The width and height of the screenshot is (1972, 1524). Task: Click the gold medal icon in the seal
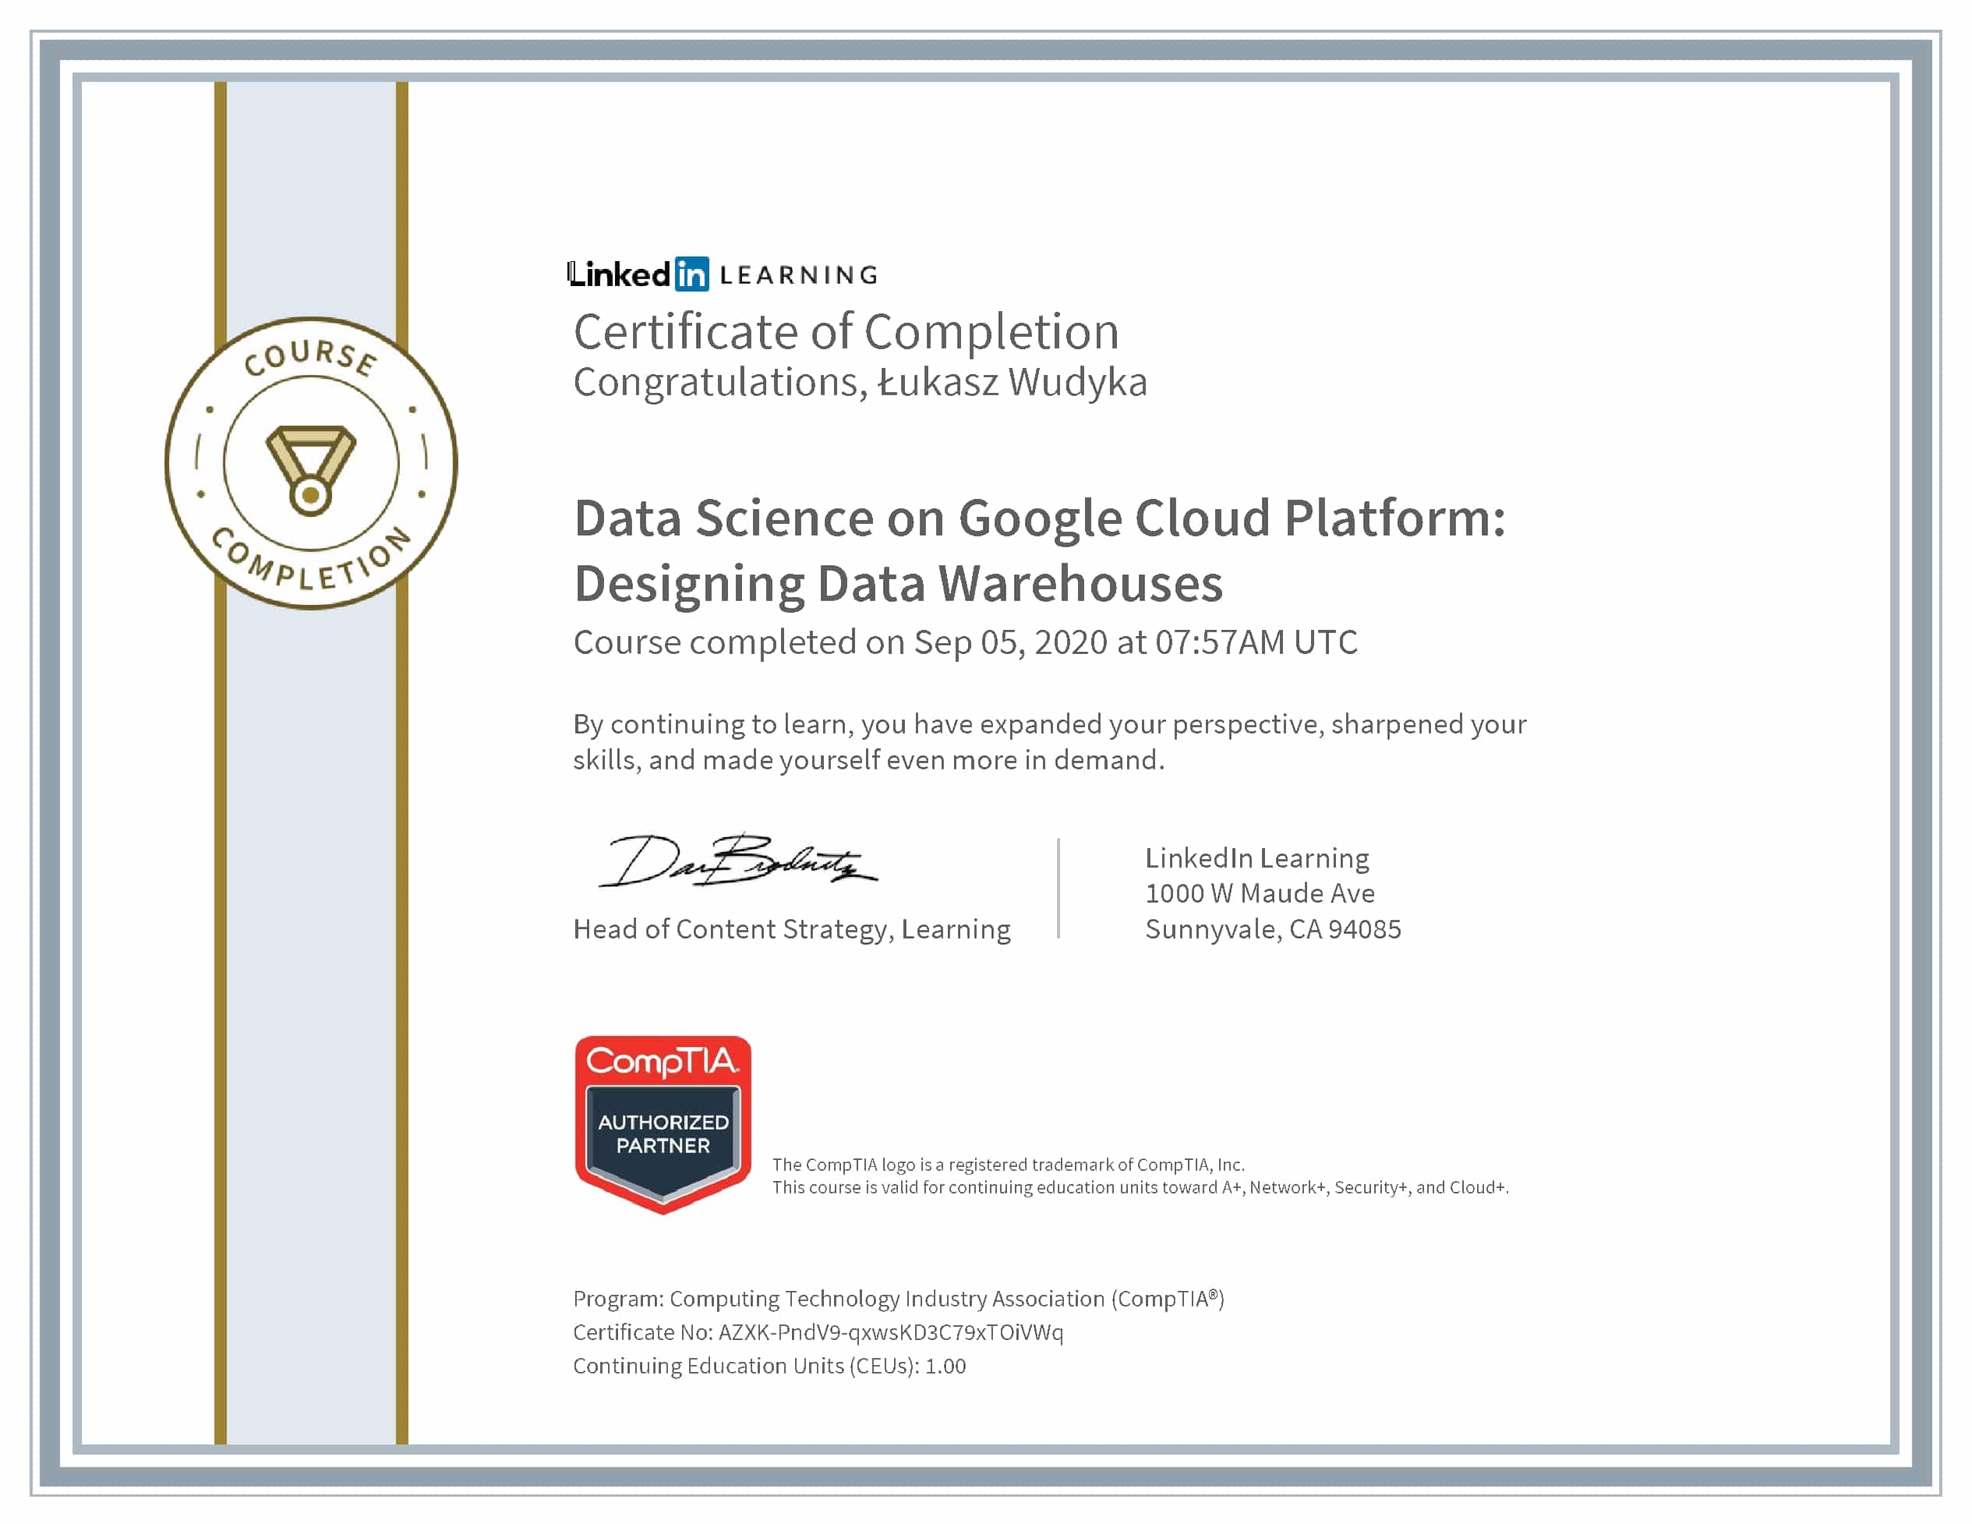tap(310, 469)
